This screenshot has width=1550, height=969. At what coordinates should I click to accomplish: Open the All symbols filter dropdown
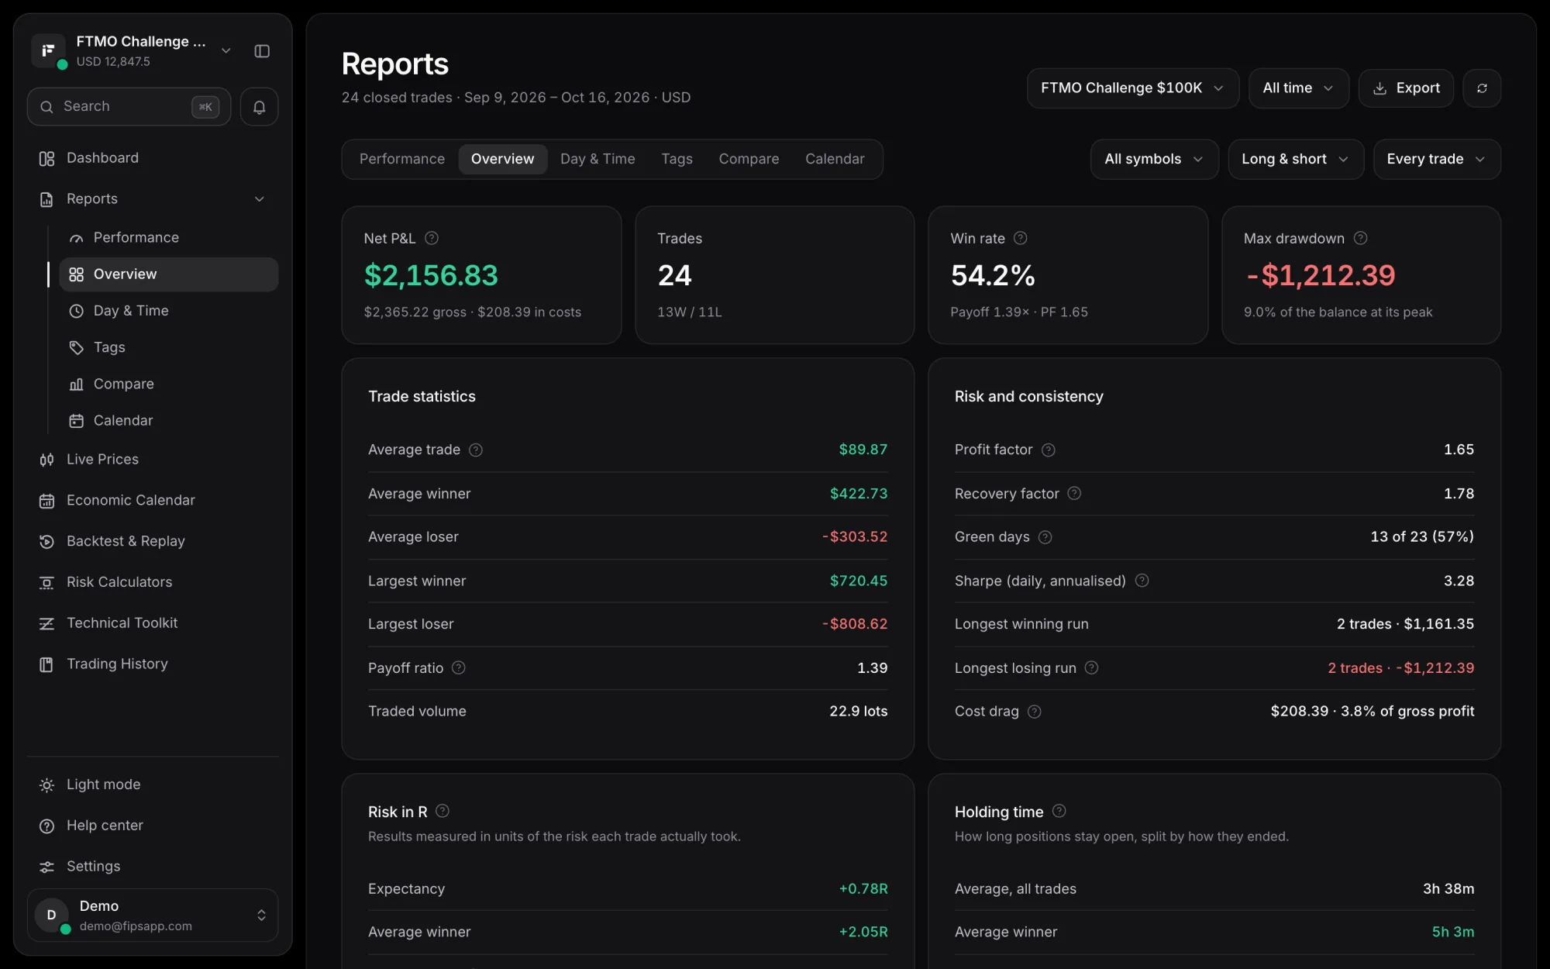point(1154,159)
